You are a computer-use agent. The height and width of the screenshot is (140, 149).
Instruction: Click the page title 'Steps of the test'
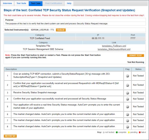click(69, 10)
